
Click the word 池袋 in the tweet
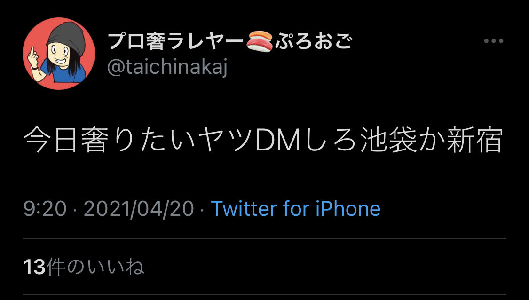388,140
